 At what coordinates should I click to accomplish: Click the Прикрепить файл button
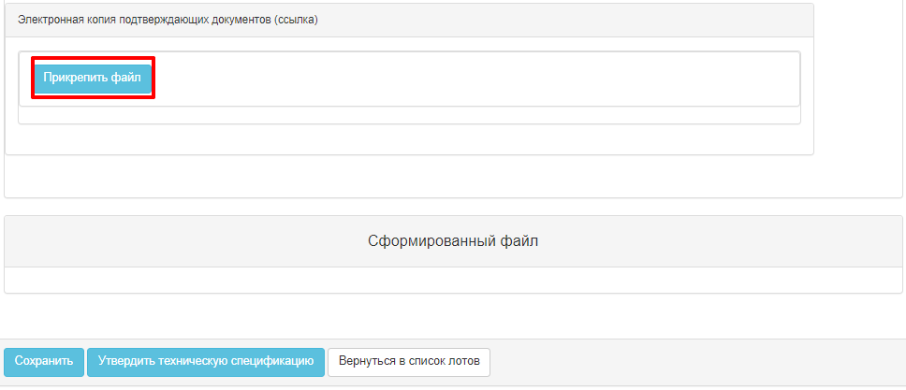pos(93,78)
